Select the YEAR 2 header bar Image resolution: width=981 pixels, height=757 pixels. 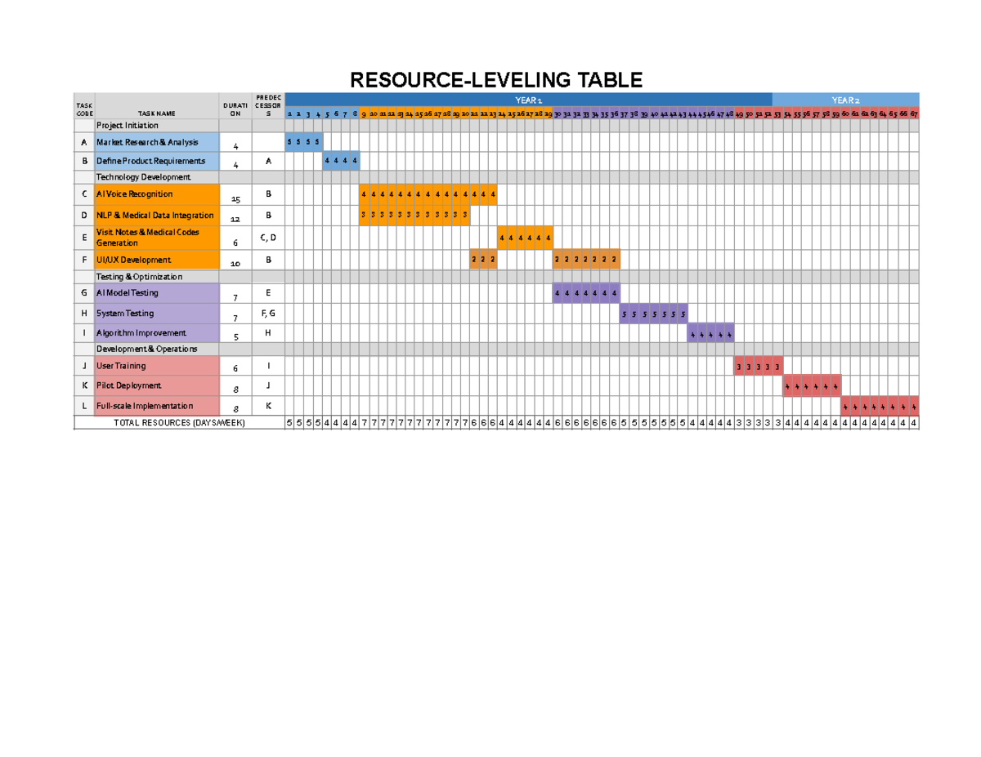845,100
